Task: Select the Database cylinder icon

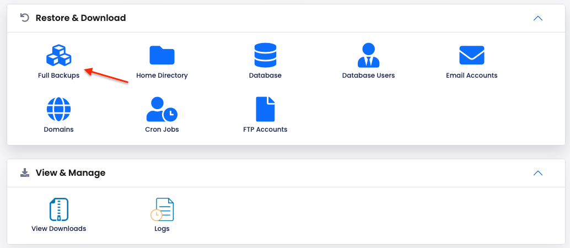Action: (x=265, y=55)
